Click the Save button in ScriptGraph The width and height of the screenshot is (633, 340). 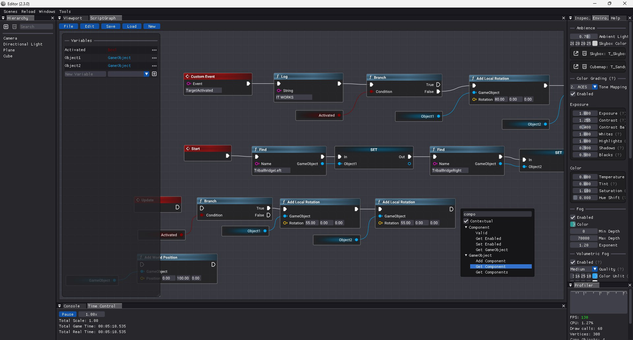(x=111, y=26)
